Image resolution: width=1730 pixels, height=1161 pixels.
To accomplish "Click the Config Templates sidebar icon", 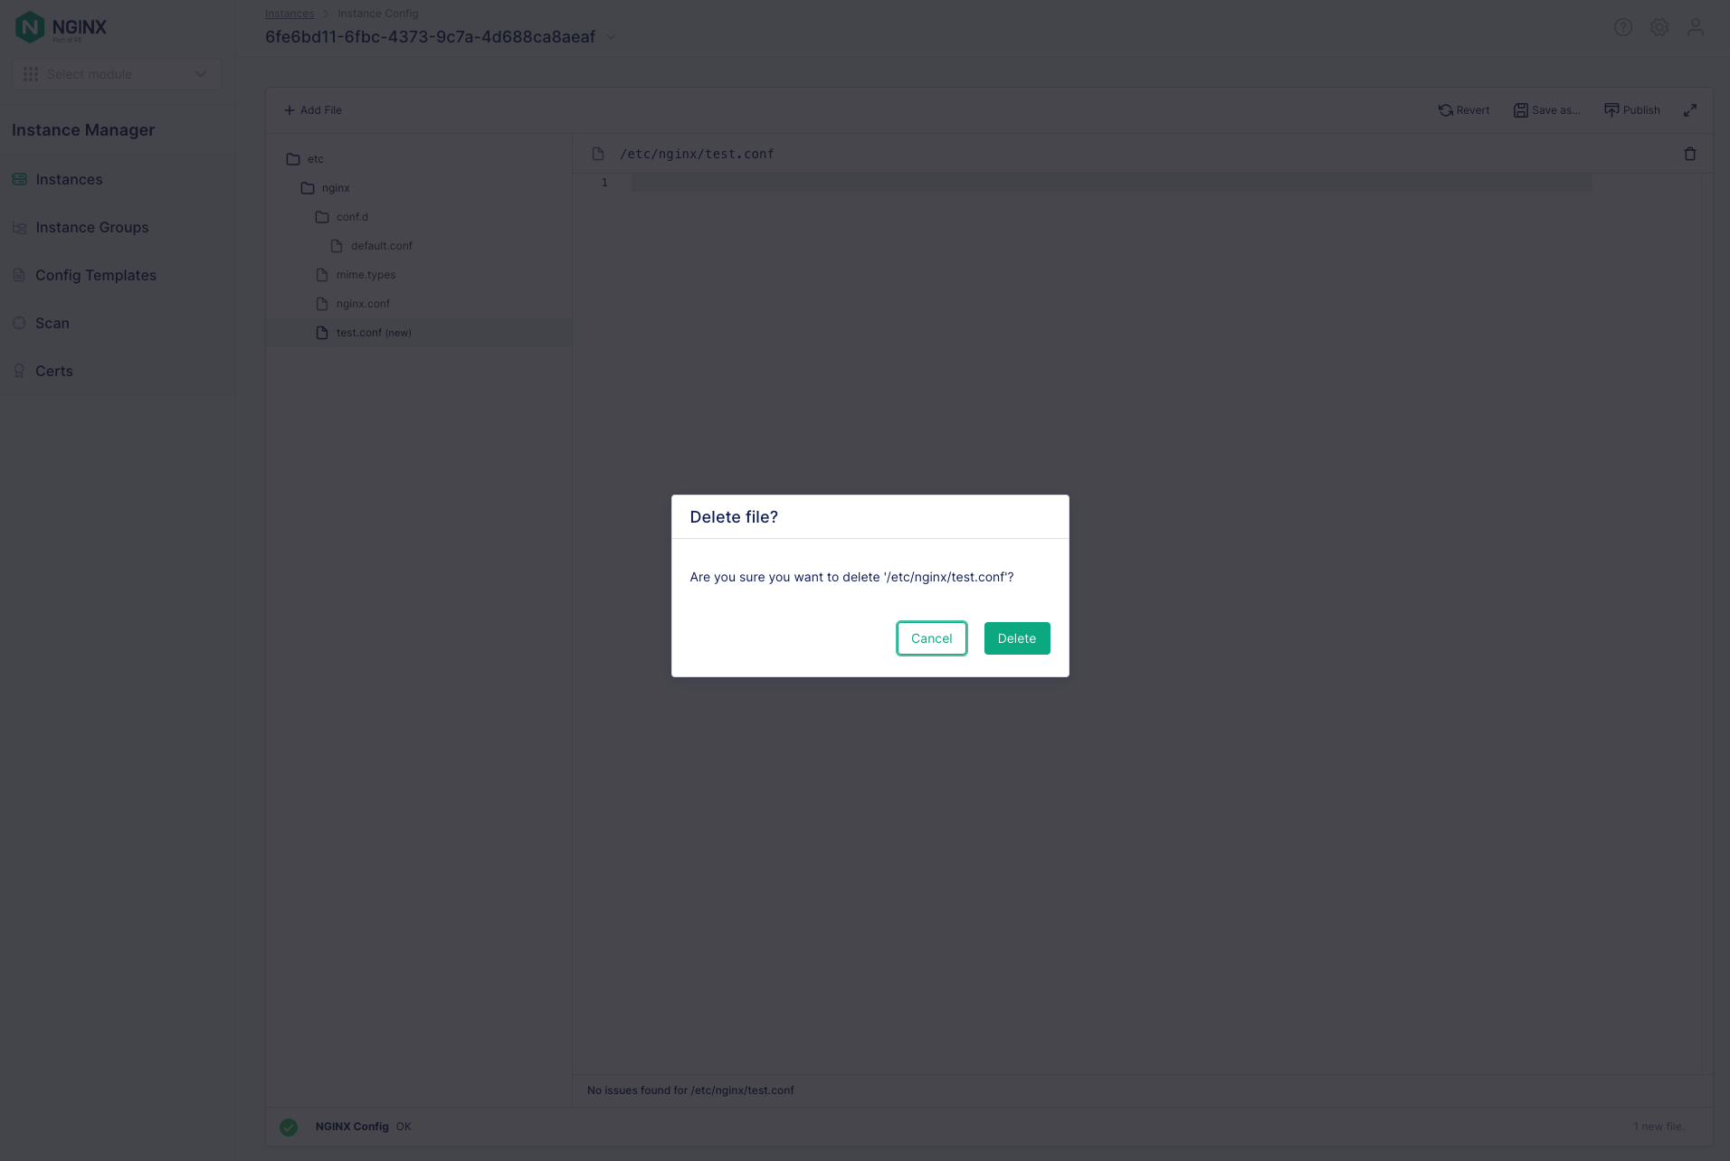I will 19,275.
